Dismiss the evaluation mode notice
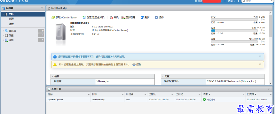The width and height of the screenshot is (276, 119). (260, 56)
